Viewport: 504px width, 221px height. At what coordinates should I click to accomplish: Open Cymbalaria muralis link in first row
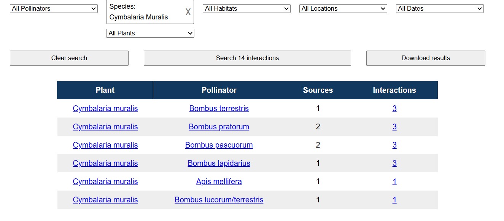[105, 108]
